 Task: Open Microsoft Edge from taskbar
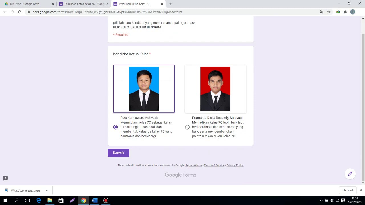click(39, 200)
